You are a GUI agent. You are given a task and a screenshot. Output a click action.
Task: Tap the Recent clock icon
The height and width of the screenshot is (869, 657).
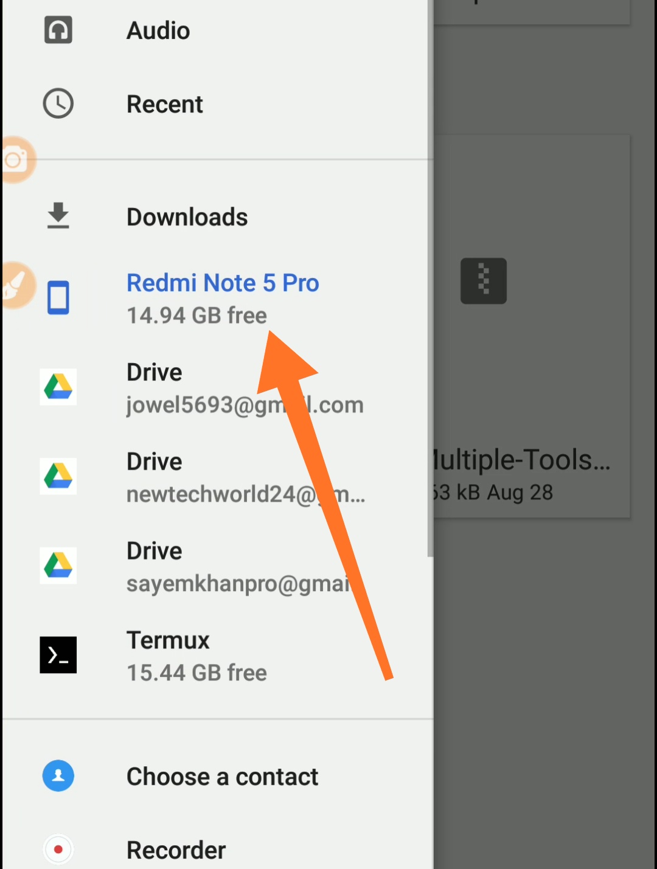point(58,103)
